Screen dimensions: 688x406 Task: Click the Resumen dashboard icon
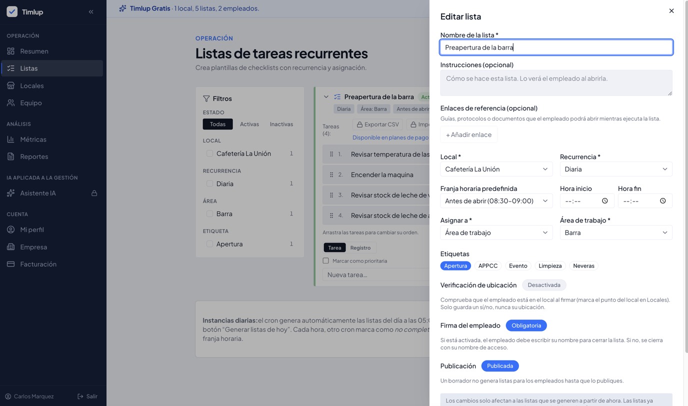tap(10, 51)
